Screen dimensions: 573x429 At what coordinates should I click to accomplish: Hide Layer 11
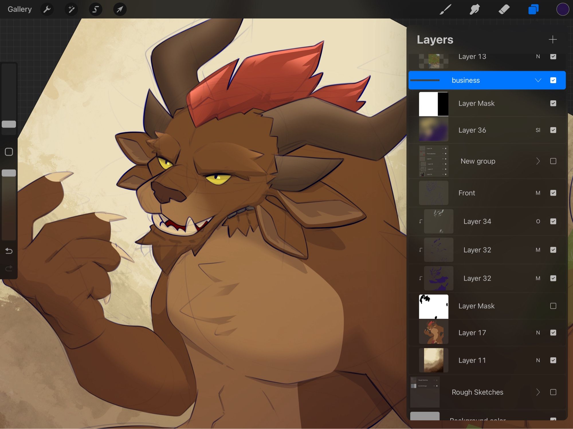(x=553, y=360)
